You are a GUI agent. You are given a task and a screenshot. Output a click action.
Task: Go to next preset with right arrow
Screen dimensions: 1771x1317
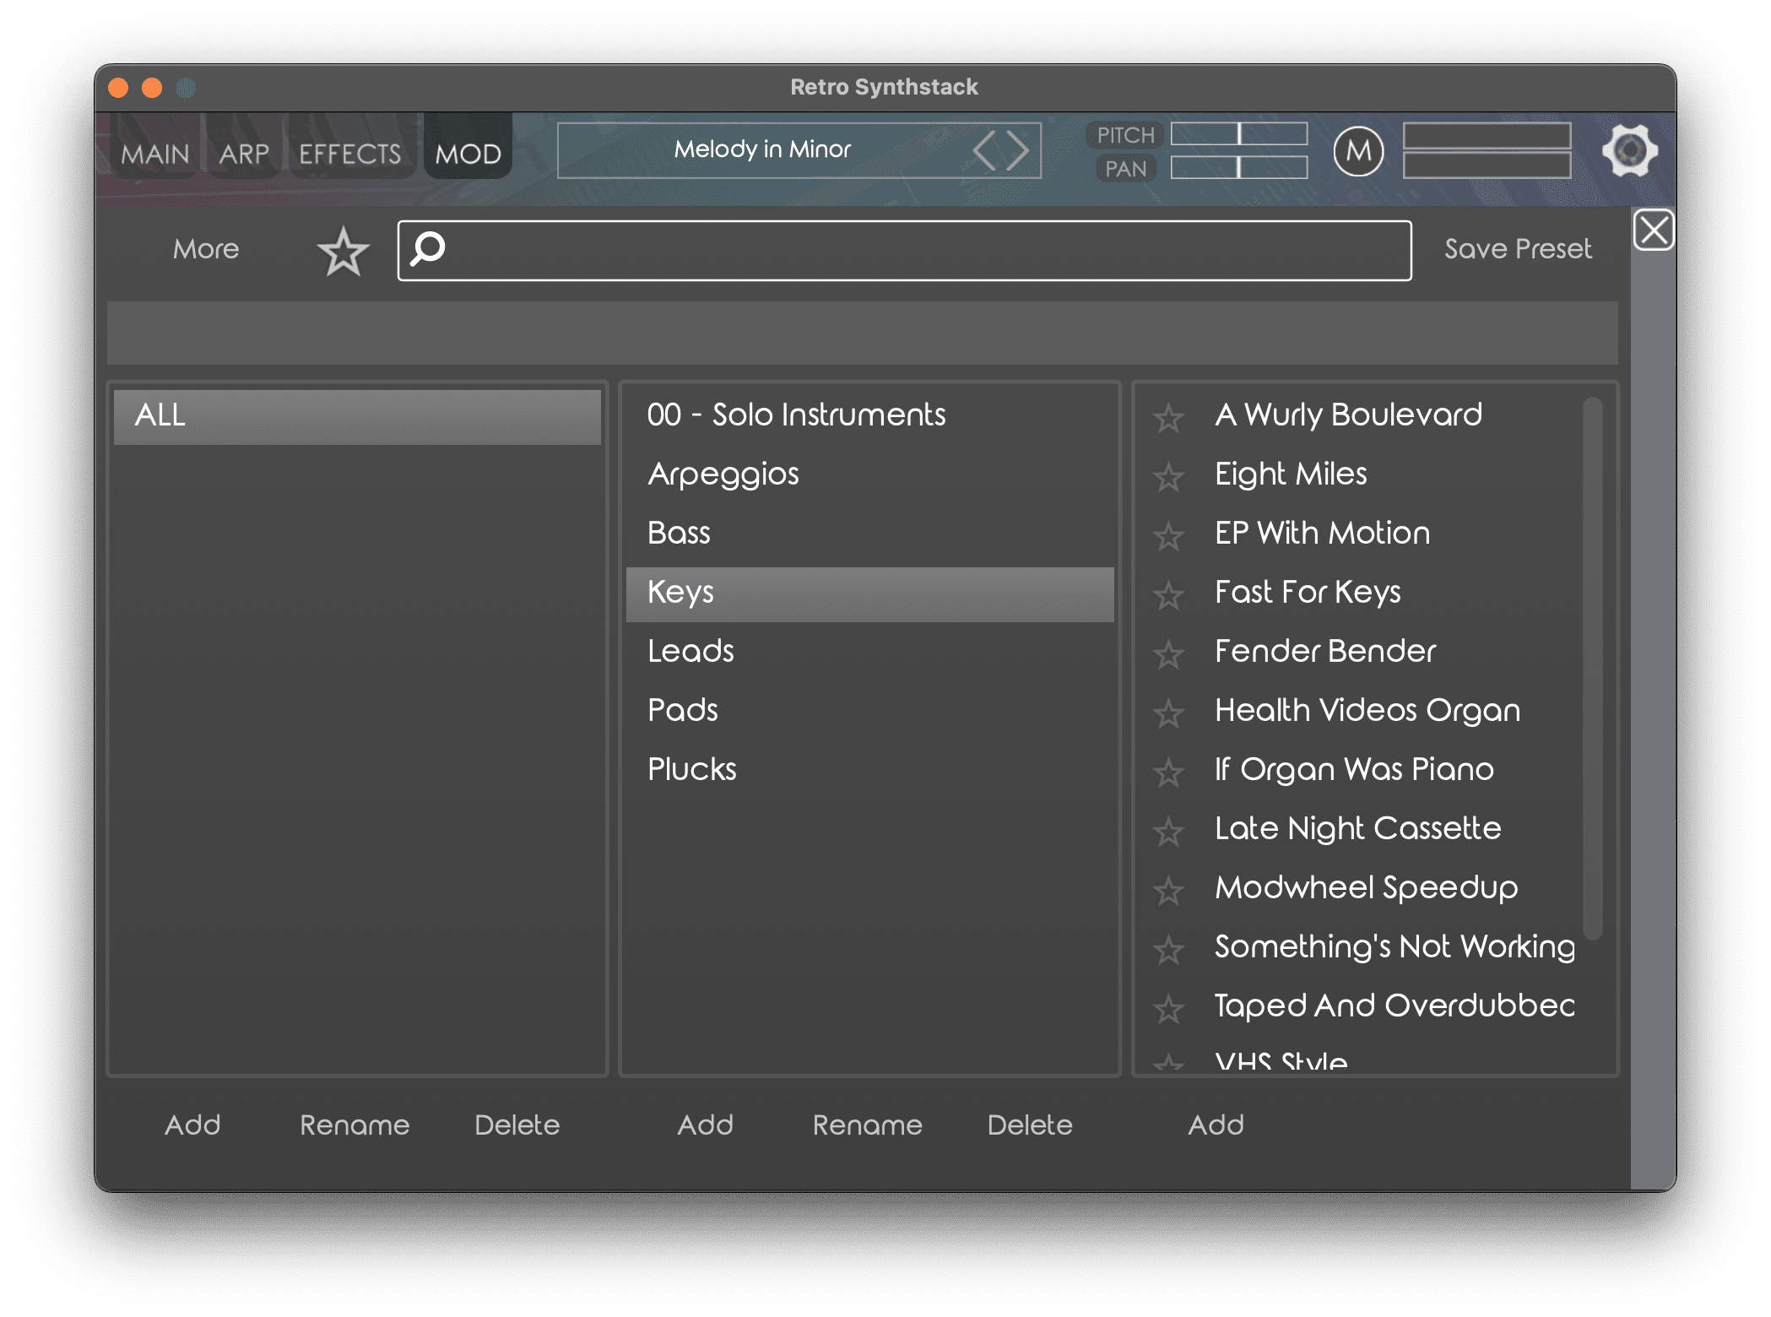click(x=1018, y=151)
